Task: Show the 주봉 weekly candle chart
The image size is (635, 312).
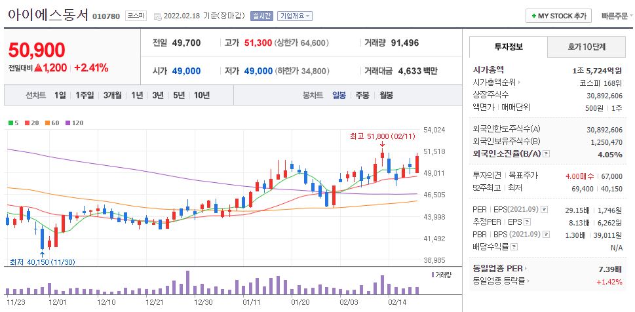Action: [x=362, y=96]
